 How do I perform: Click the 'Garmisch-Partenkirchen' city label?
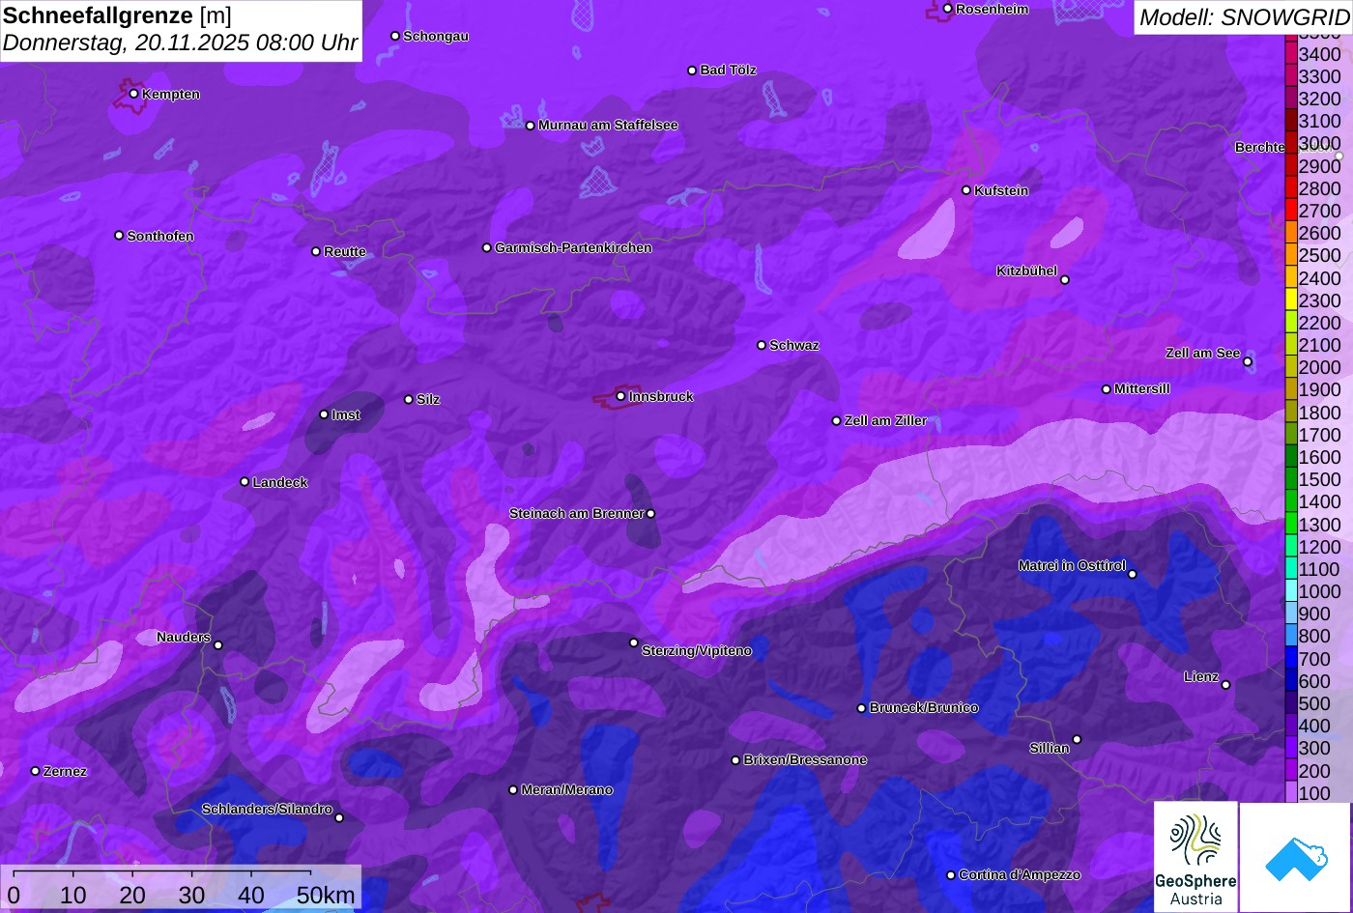(573, 248)
